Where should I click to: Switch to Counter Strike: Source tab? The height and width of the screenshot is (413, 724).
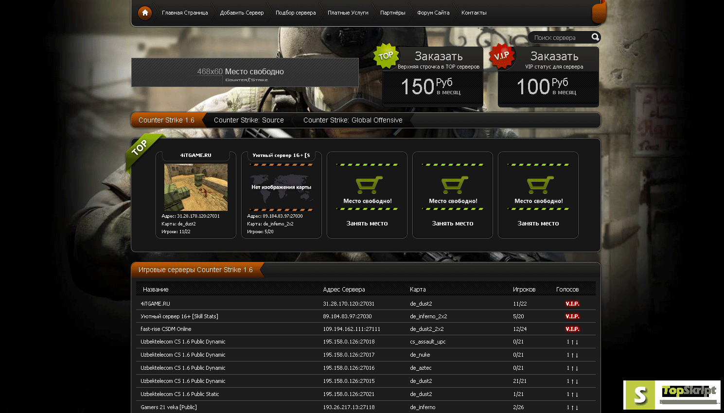click(x=249, y=120)
